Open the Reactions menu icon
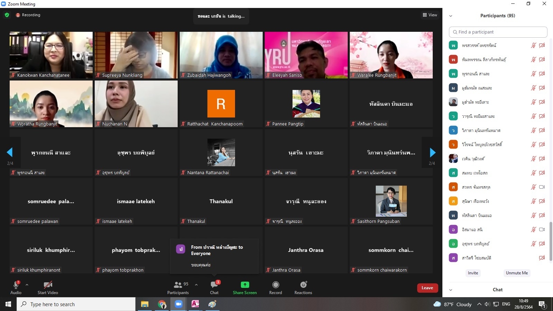 point(303,285)
